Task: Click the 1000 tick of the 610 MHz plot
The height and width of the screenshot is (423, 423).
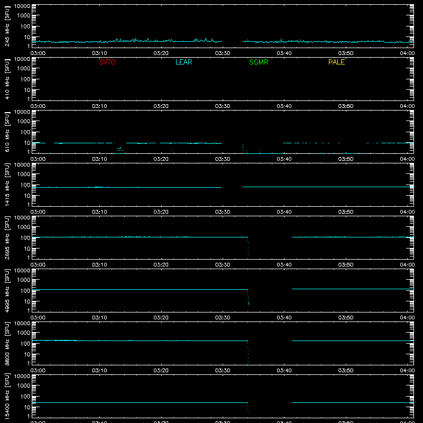Action: point(24,122)
